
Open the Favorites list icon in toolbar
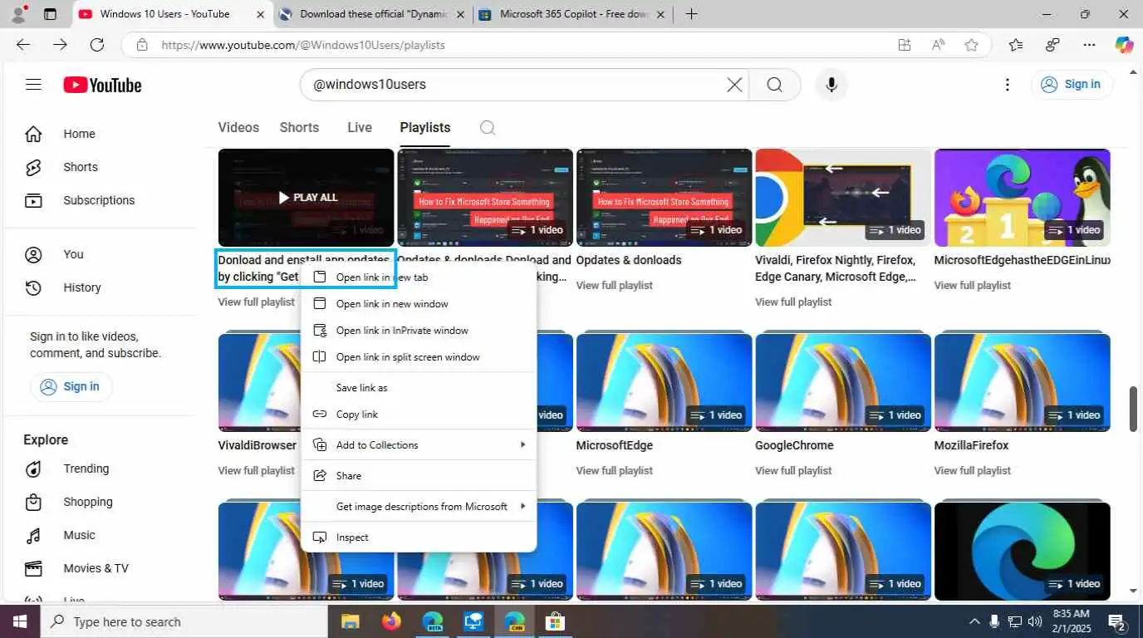click(x=1015, y=45)
